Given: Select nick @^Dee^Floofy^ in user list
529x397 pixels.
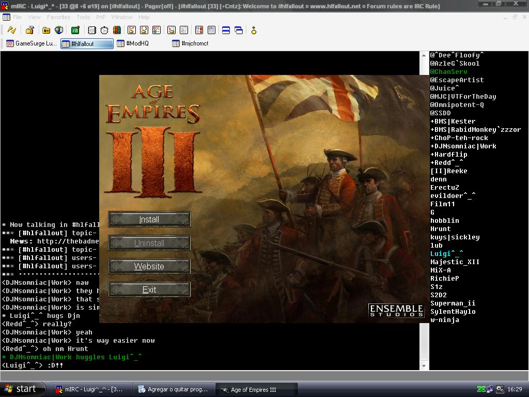Looking at the screenshot, I should pyautogui.click(x=457, y=55).
